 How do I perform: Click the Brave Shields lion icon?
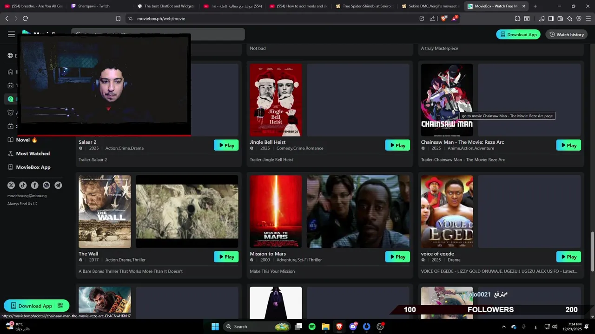[444, 19]
